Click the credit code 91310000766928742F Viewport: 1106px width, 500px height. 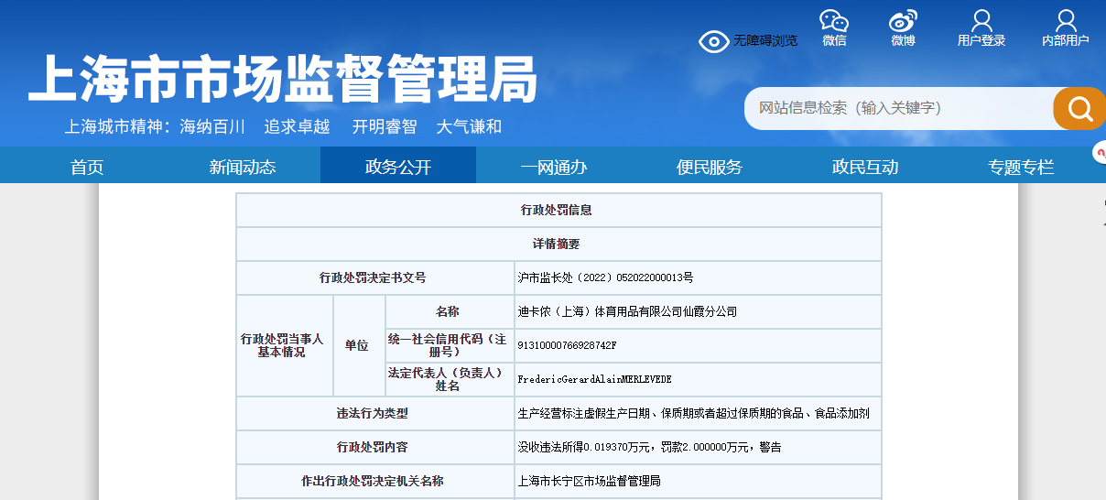pyautogui.click(x=568, y=345)
